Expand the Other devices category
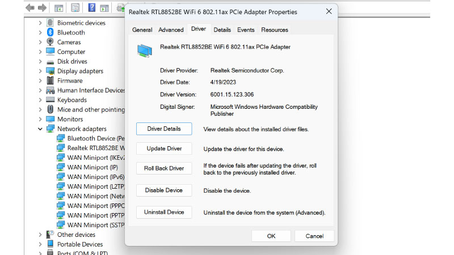The width and height of the screenshot is (454, 255). click(40, 235)
